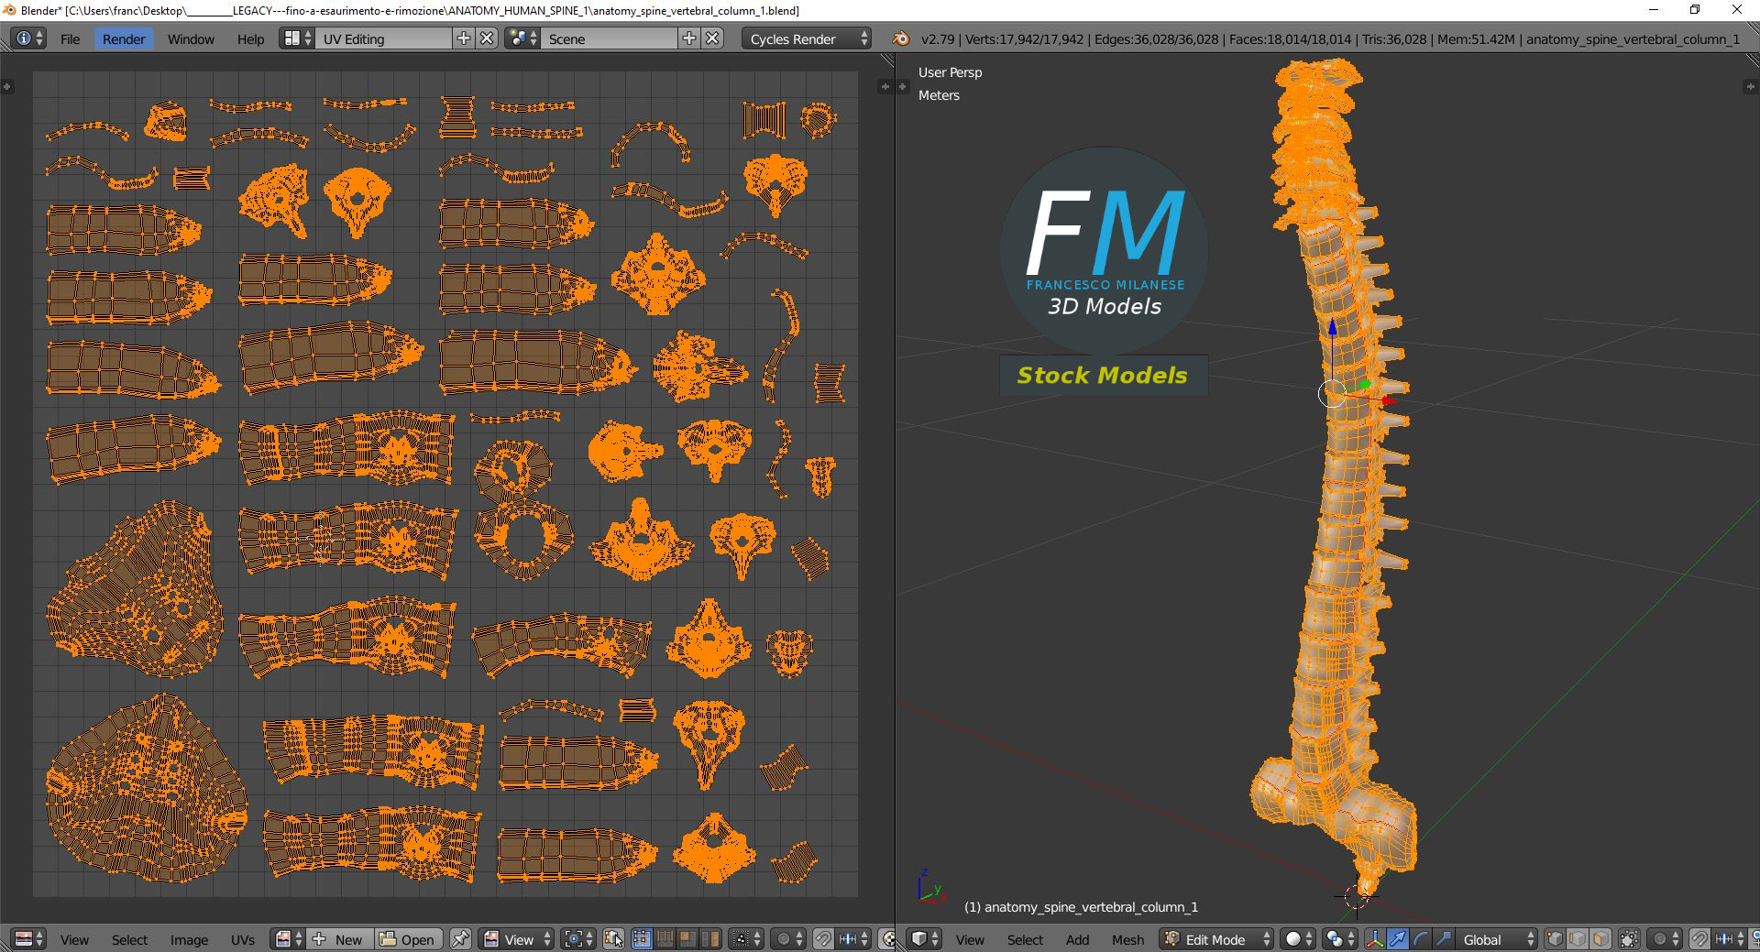Enable face select mode in 3D view
The width and height of the screenshot is (1760, 952).
coord(1600,939)
